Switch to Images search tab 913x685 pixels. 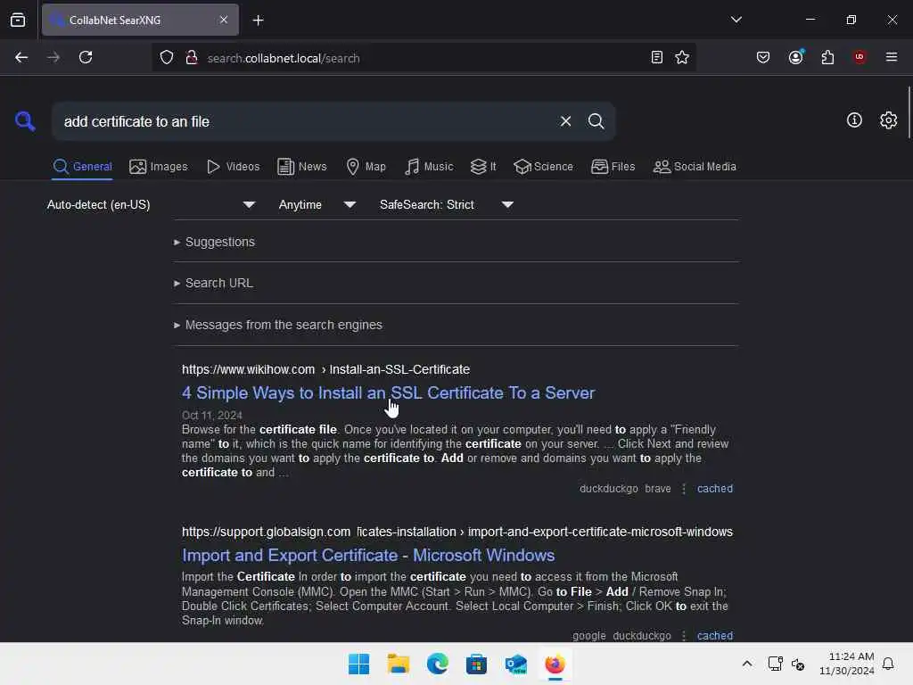[x=159, y=167]
